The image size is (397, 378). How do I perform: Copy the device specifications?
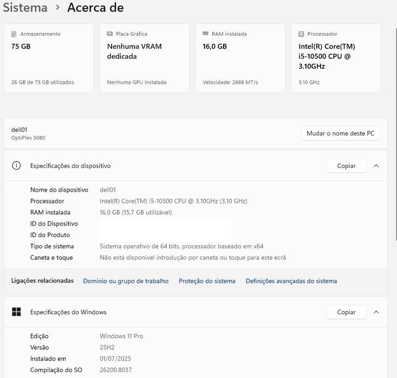coord(346,166)
